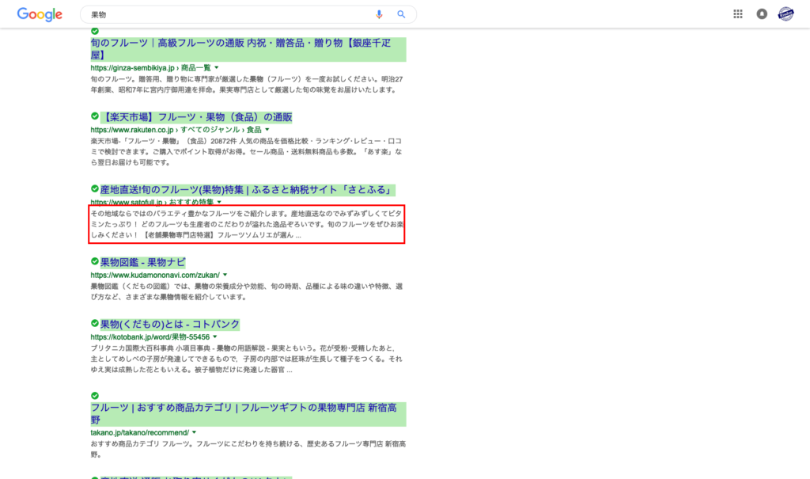This screenshot has height=479, width=810.
Task: Expand dropdown arrow next to kotobank.jp URL
Action: pos(215,336)
